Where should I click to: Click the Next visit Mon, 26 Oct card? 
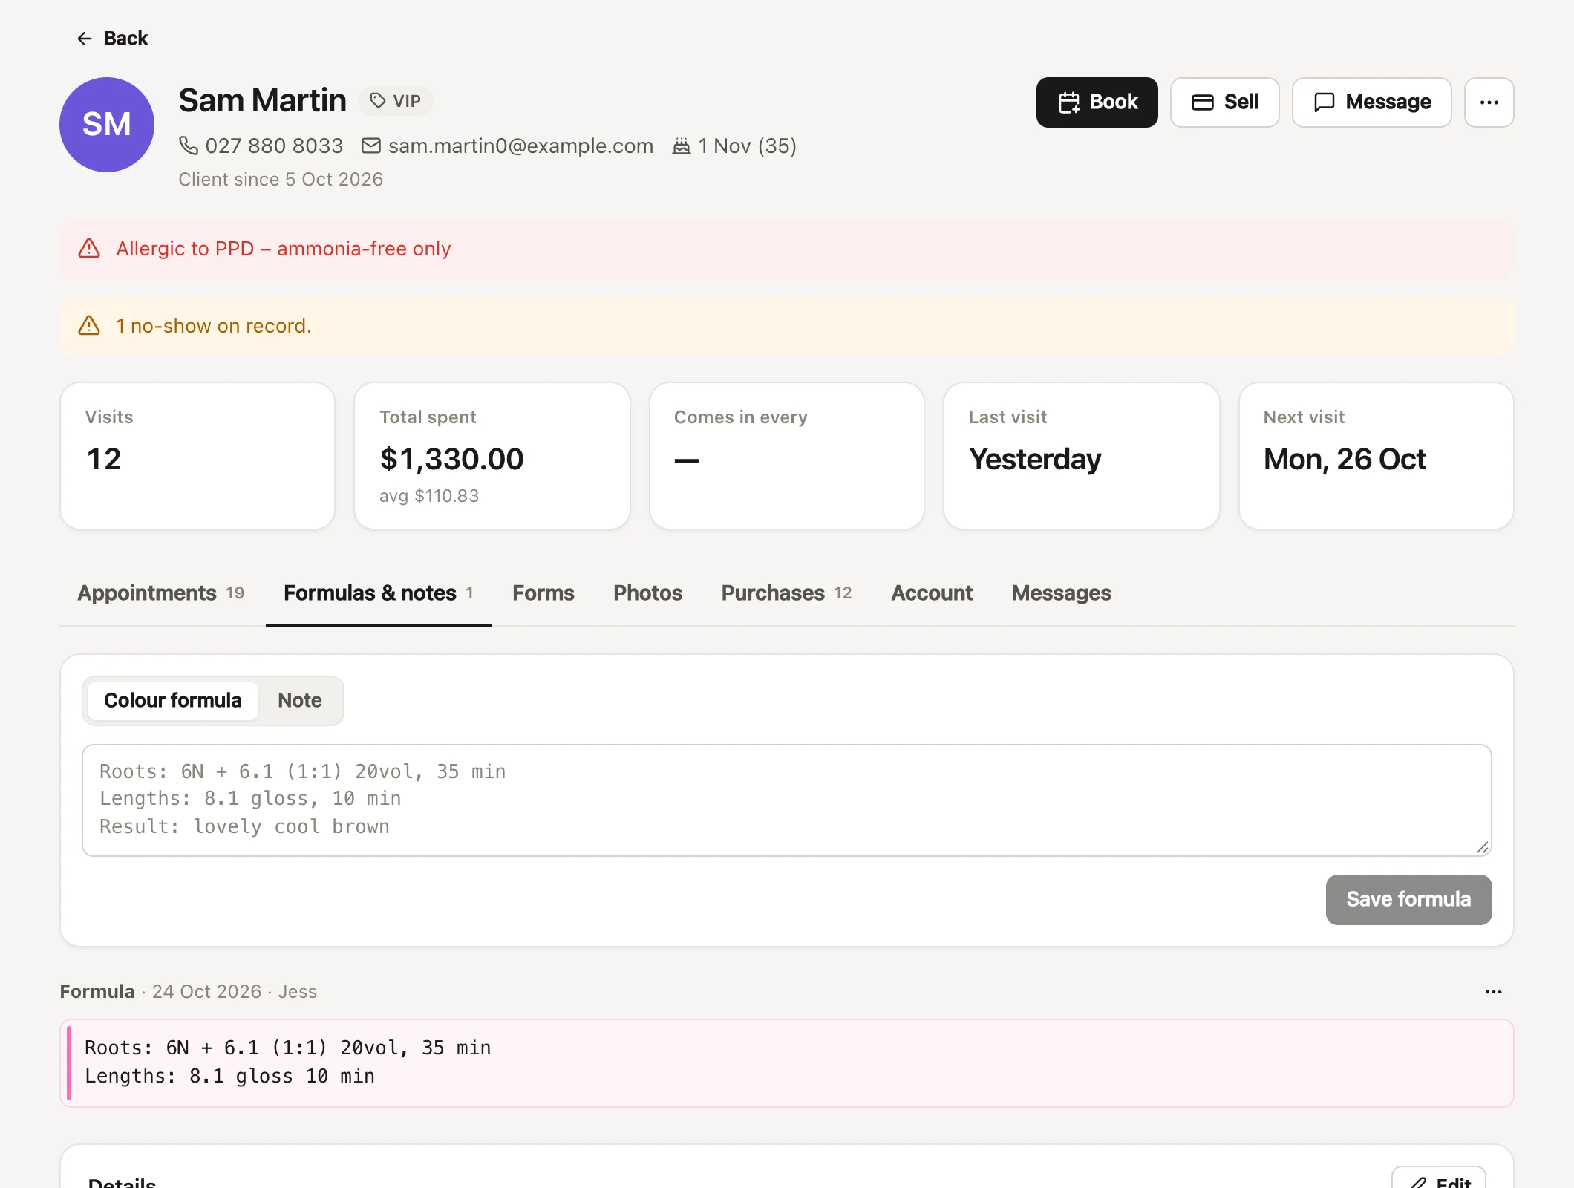click(x=1377, y=456)
